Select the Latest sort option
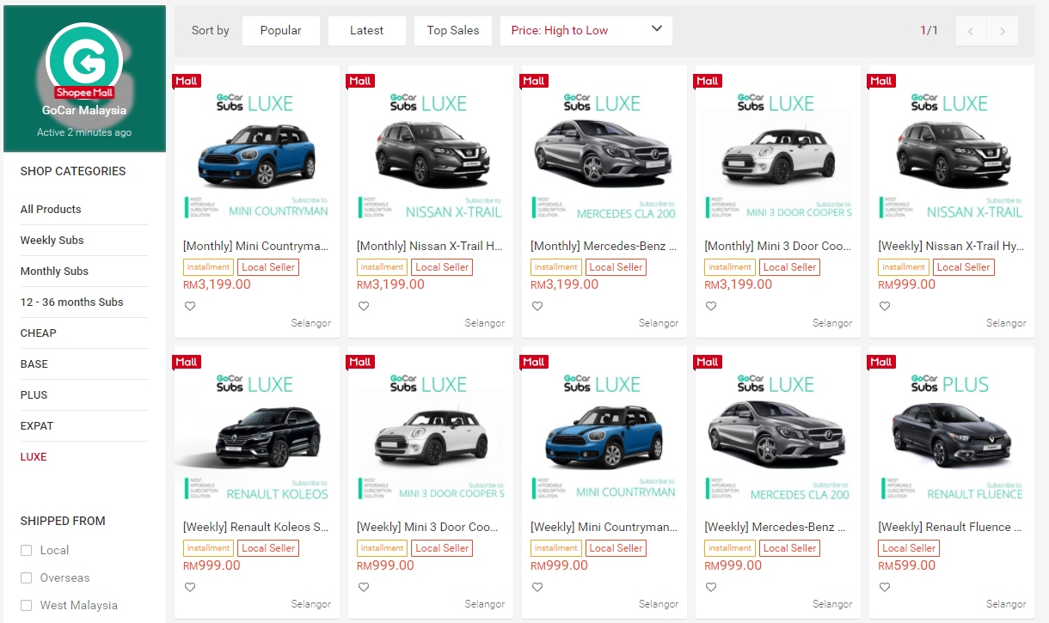Screen dimensions: 1049x623 click(366, 31)
